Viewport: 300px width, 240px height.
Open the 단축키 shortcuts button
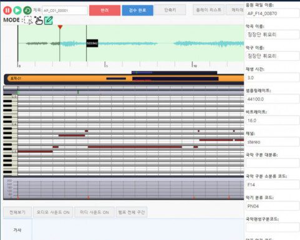(170, 10)
